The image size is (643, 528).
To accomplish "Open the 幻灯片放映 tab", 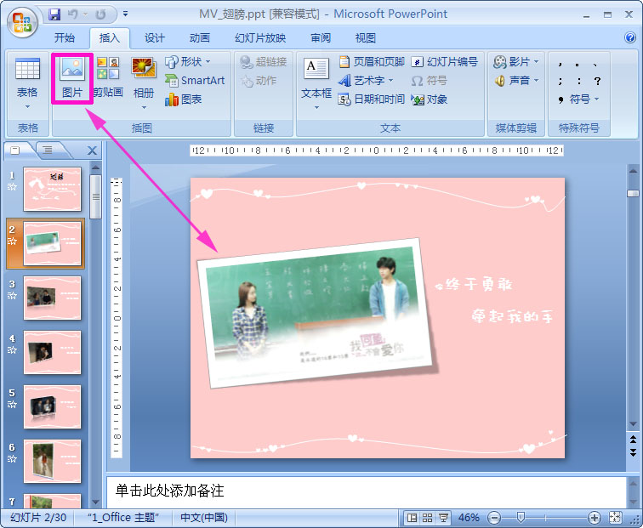I will point(260,38).
